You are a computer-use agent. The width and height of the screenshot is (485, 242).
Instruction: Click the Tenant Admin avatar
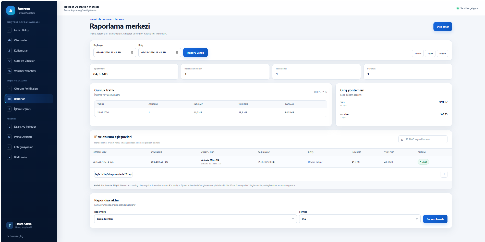[10, 225]
